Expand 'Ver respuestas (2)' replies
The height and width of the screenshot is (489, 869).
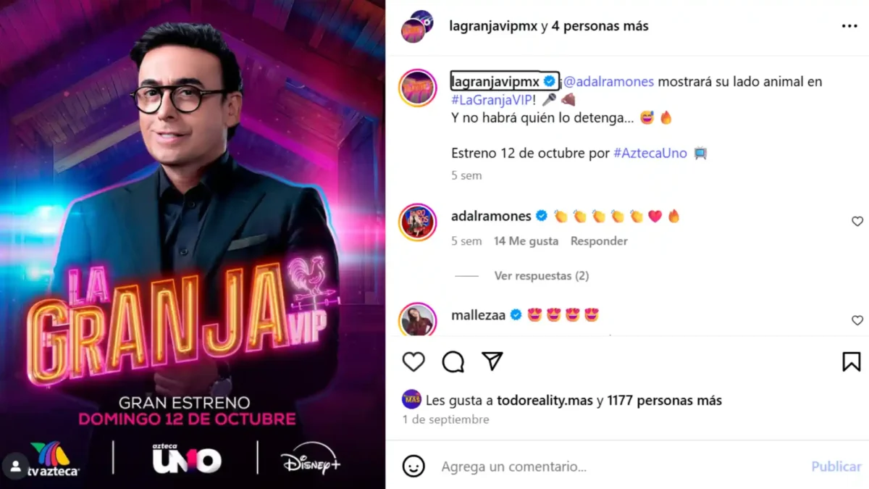click(x=542, y=276)
